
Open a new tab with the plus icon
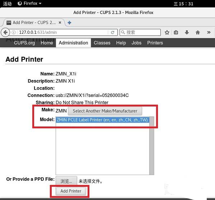[69, 23]
